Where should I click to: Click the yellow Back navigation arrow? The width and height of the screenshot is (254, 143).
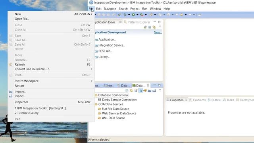pyautogui.click(x=182, y=15)
